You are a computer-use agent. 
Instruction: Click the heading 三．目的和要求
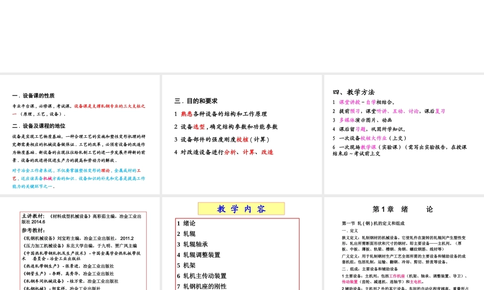point(196,101)
